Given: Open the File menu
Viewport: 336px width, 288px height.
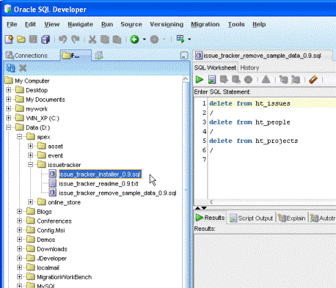Looking at the screenshot, I should click(x=12, y=24).
